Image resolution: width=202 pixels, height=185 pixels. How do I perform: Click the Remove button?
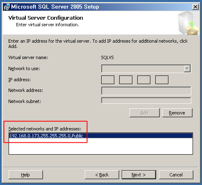(x=177, y=113)
